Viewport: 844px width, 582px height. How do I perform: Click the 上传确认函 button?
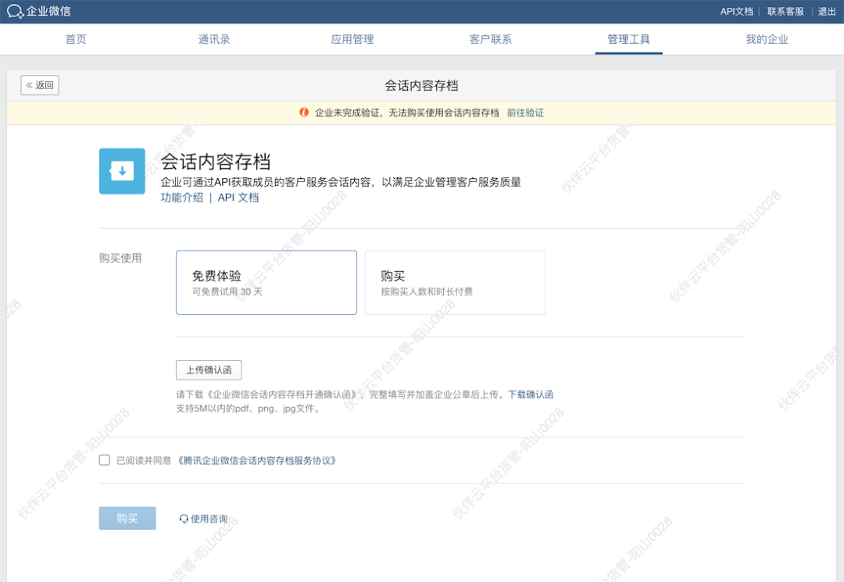[x=209, y=370]
